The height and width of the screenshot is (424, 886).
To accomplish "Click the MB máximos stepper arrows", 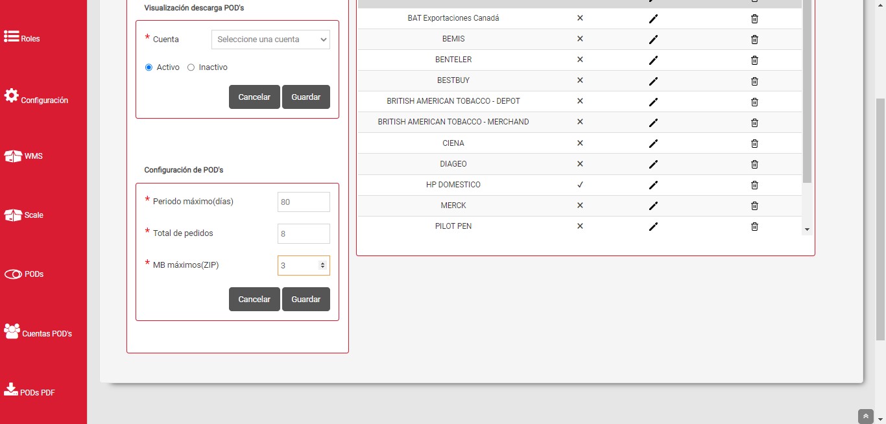I will point(322,265).
